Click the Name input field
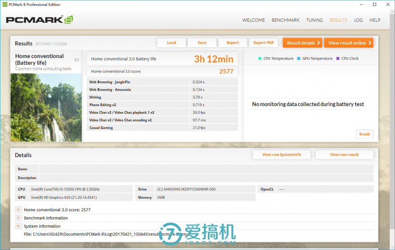The height and width of the screenshot is (250, 395). 206,169
